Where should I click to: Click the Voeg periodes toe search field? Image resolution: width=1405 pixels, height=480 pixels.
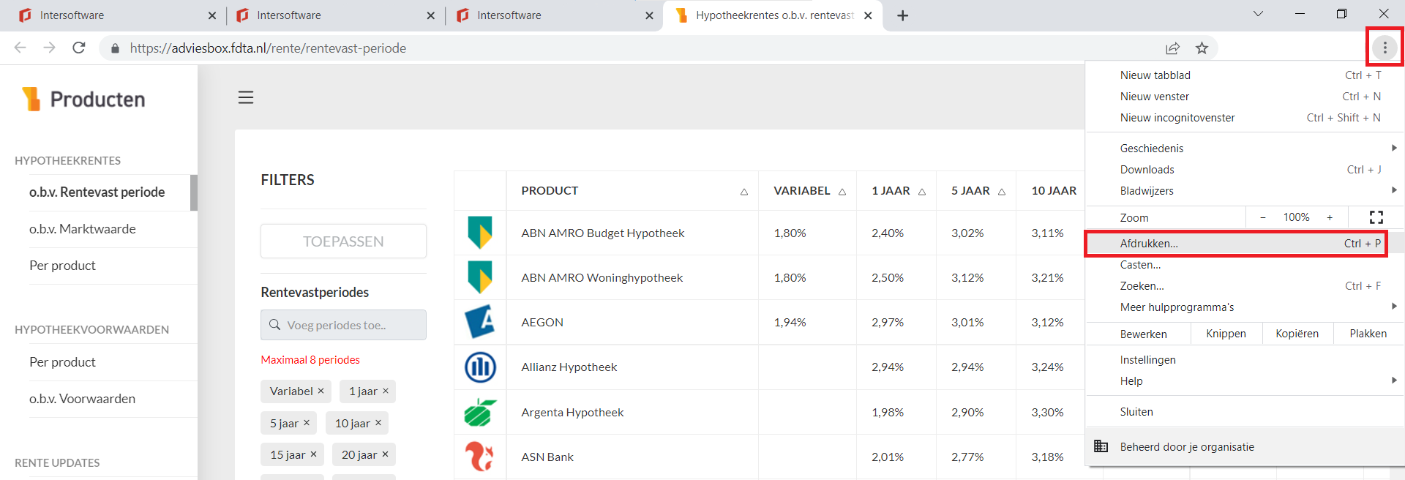pos(343,325)
